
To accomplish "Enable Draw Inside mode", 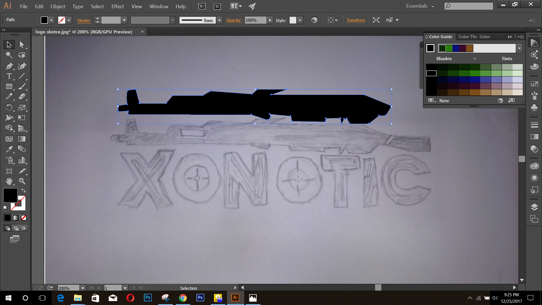I will pyautogui.click(x=24, y=228).
